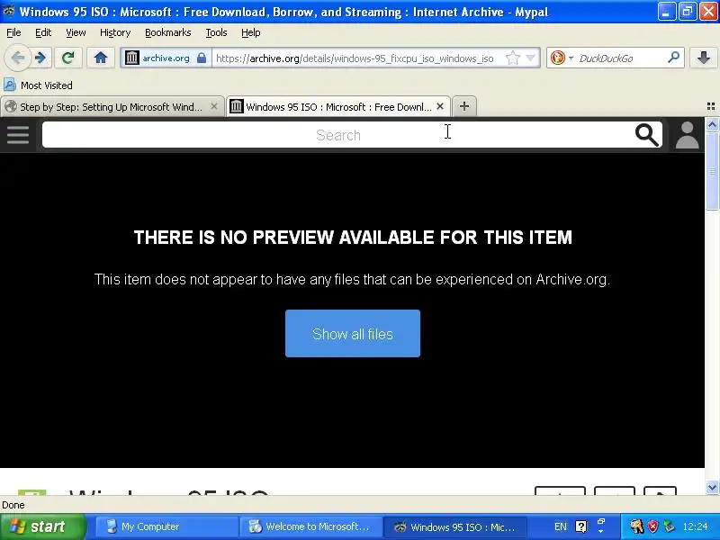
Task: Open the Edit menu
Action: (x=43, y=32)
